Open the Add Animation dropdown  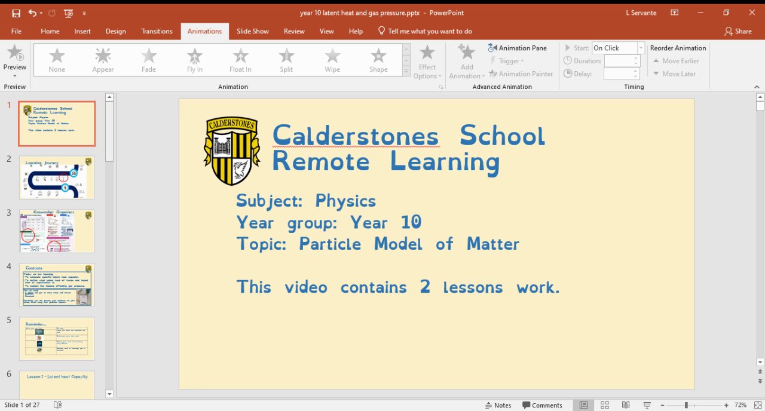click(467, 62)
